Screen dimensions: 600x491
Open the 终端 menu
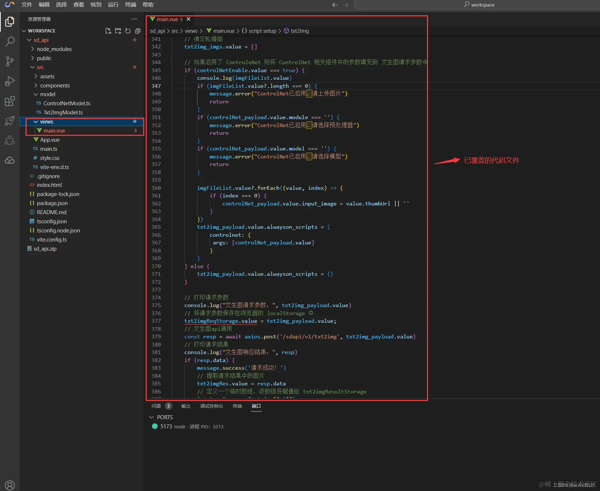[131, 5]
